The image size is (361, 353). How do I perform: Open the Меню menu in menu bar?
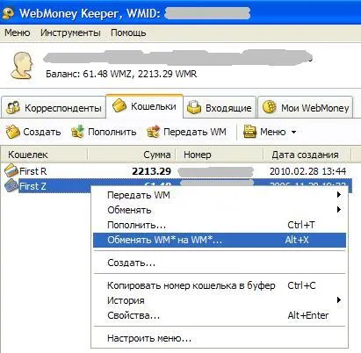pos(18,32)
